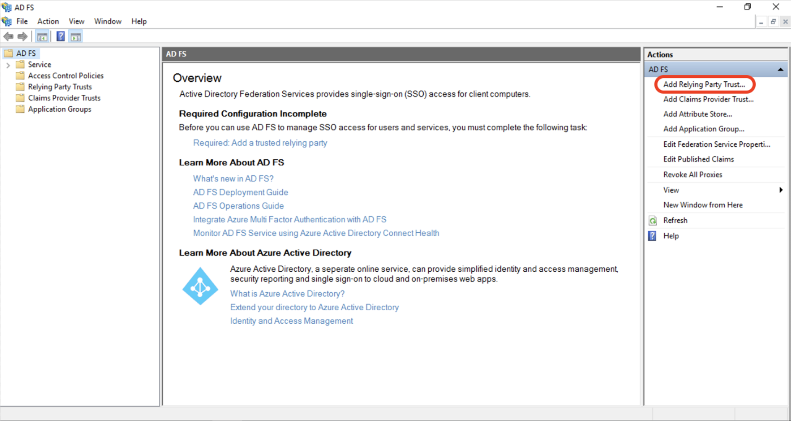Click the Overview heading text
791x421 pixels.
[197, 78]
